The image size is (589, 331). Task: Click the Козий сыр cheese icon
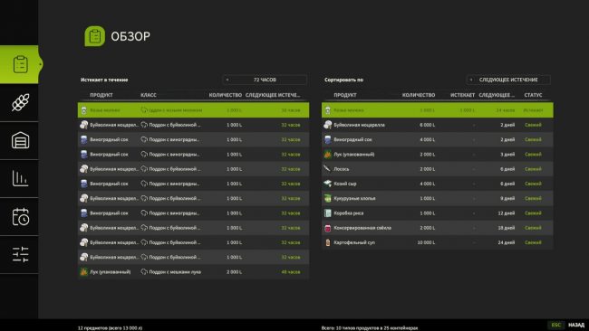(327, 184)
